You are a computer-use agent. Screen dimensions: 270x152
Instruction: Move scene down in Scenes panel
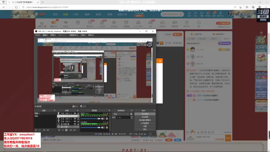pos(48,130)
